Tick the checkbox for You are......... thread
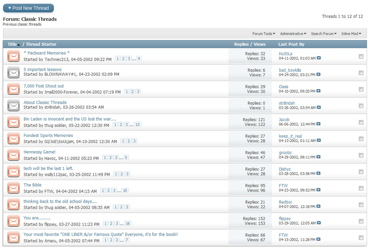The height and width of the screenshot is (249, 368). [361, 221]
